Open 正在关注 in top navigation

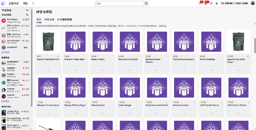[14, 4]
